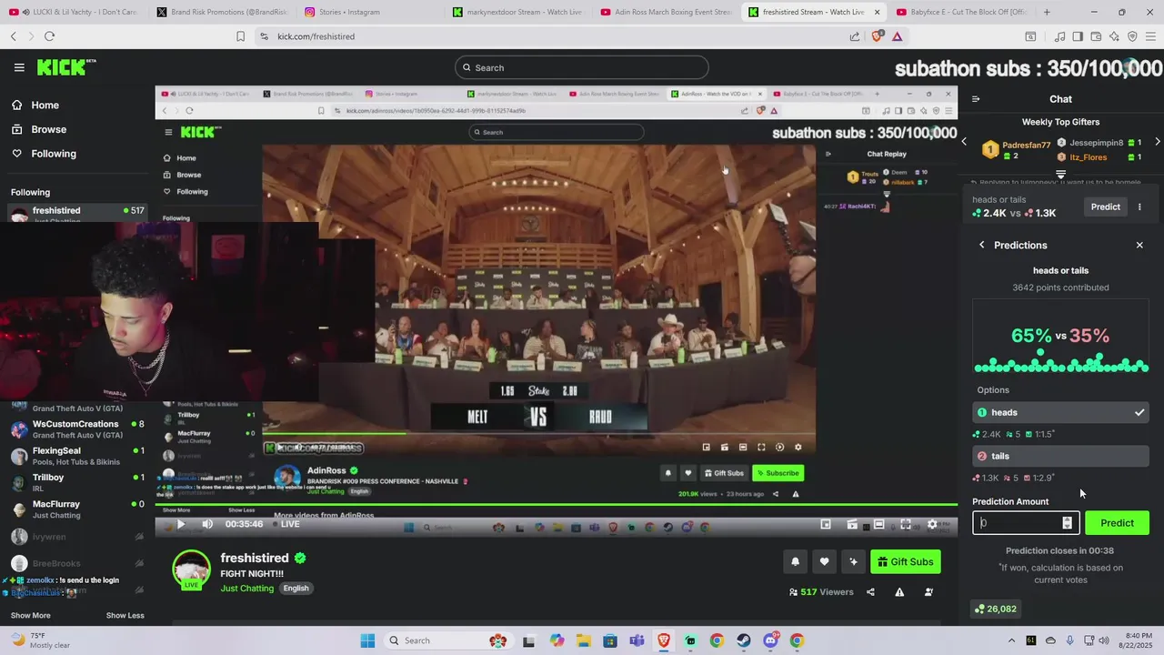Switch to LUCKI & Lil Yachty tab
This screenshot has width=1164, height=655.
click(73, 12)
